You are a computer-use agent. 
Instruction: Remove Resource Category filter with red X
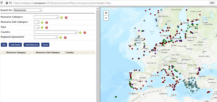66,18
